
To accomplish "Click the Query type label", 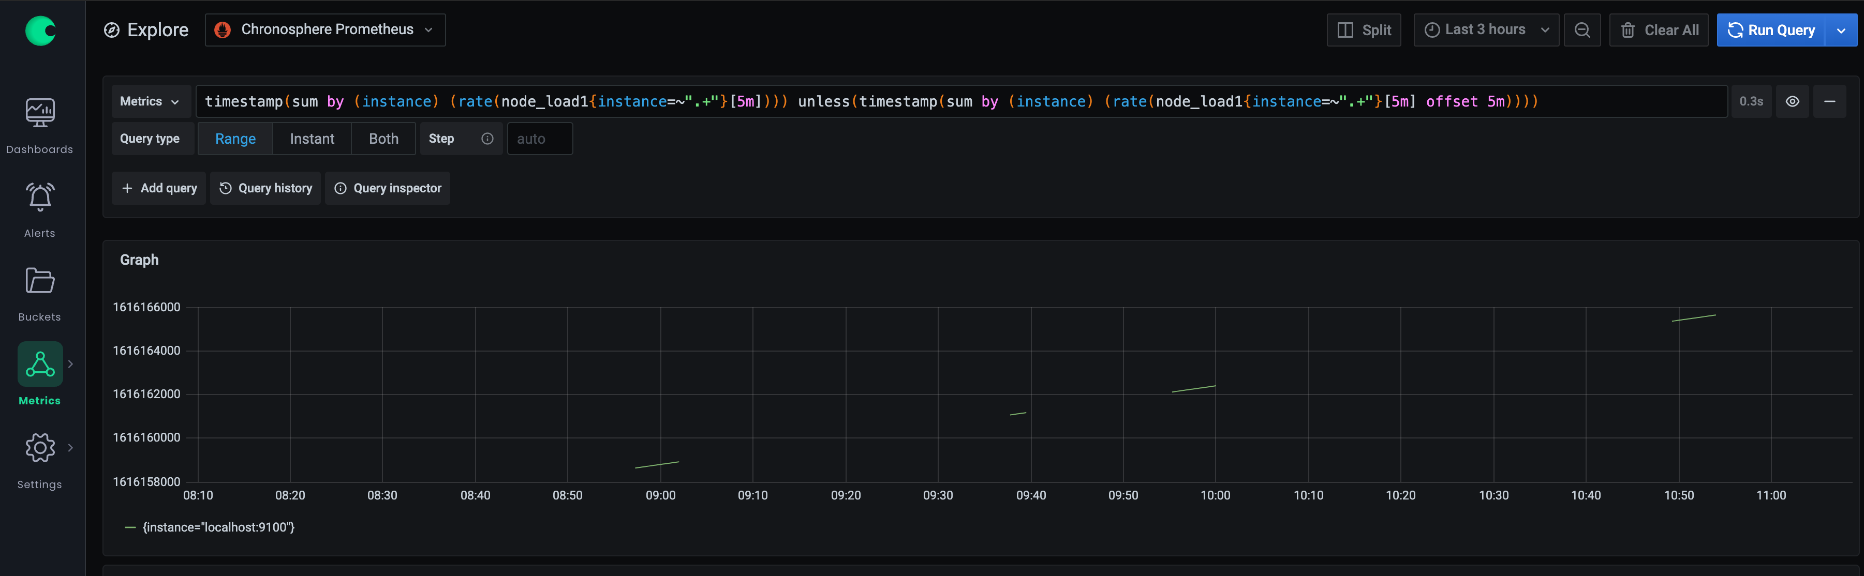I will point(150,139).
